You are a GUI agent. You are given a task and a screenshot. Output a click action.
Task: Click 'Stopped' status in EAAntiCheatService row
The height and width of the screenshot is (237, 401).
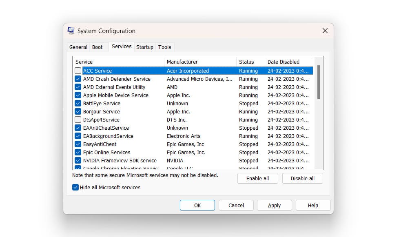point(248,128)
